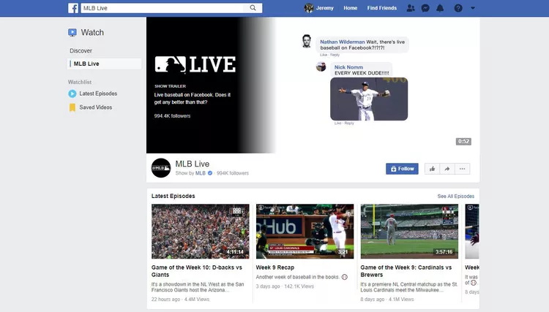The width and height of the screenshot is (549, 312).
Task: Click Nick Nomm's avatar
Action: tap(321, 66)
